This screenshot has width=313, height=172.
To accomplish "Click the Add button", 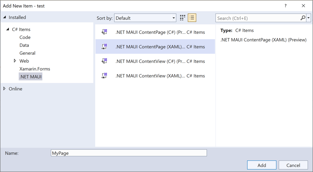I will [x=262, y=165].
